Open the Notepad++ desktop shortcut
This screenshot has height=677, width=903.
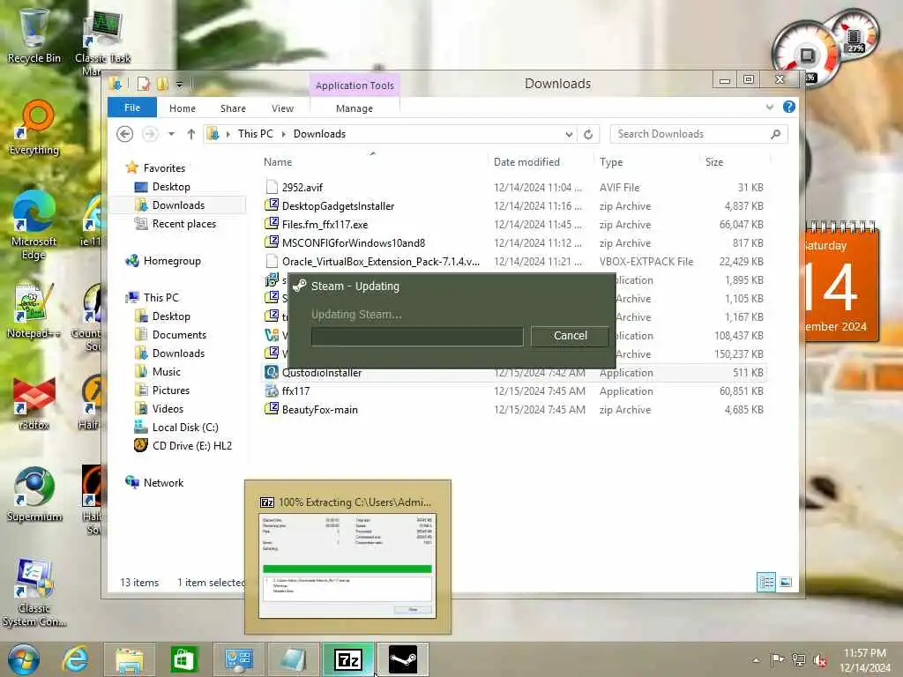coord(34,311)
